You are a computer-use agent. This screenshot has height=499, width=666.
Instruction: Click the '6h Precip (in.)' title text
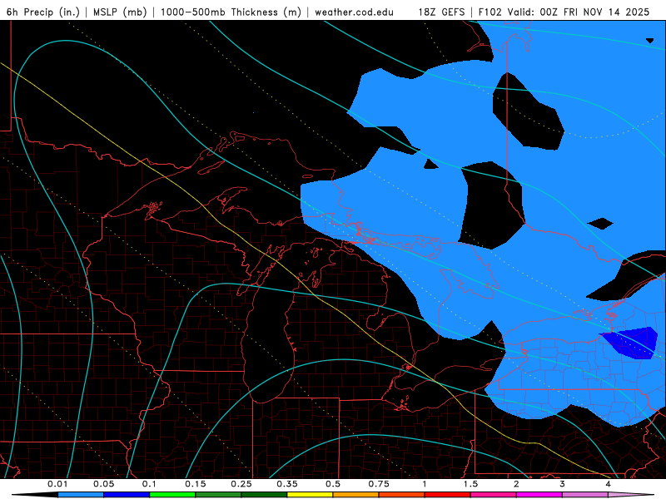43,12
